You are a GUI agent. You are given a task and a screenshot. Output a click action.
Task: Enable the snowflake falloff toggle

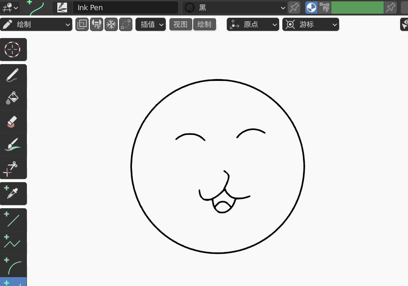[111, 24]
